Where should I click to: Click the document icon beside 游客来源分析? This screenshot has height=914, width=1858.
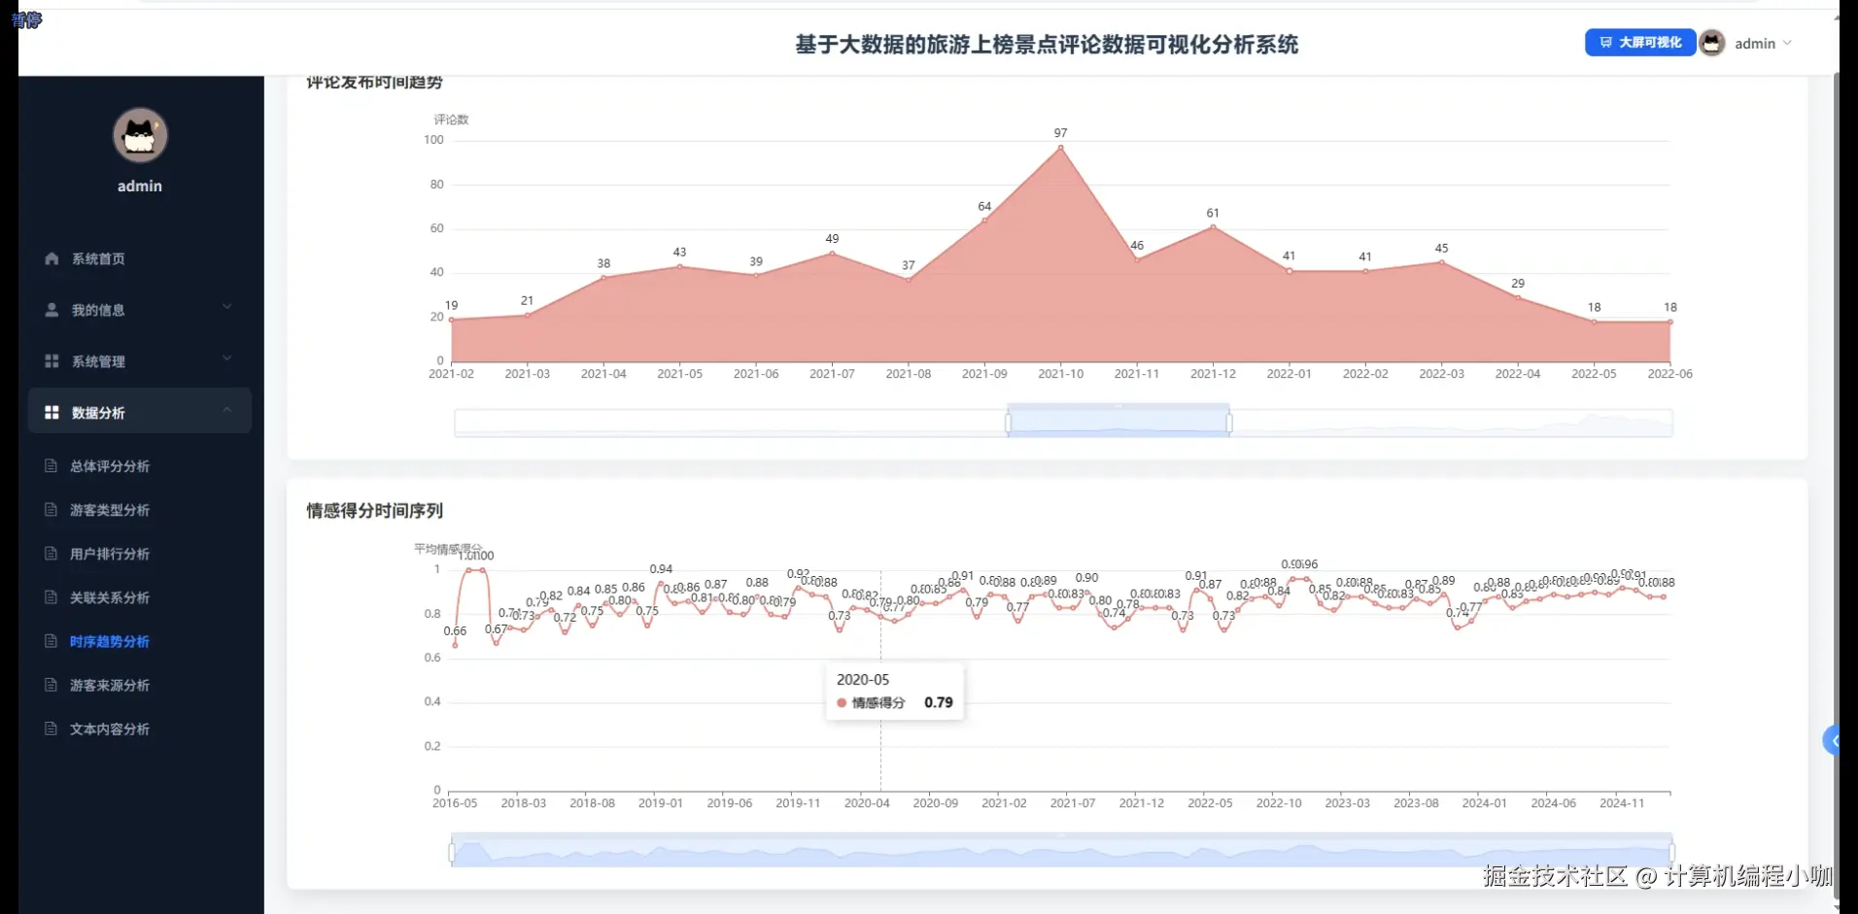point(51,684)
